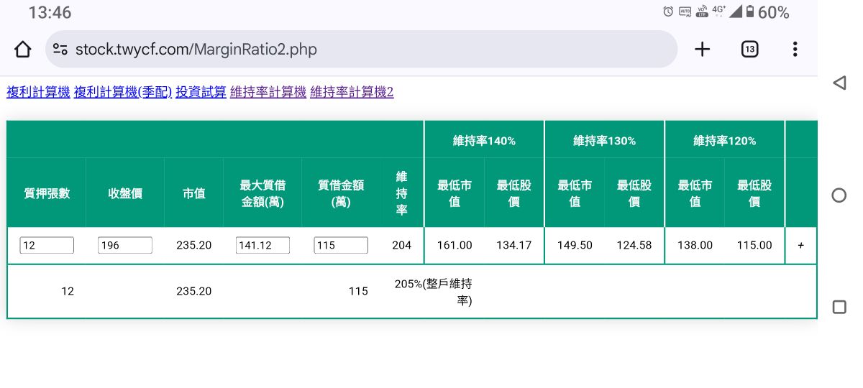This screenshot has height=388, width=863.
Task: Open the 維持率計算機2 link
Action: (352, 92)
